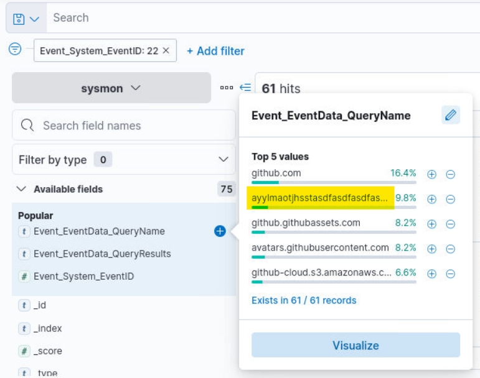Click the filter options funnel icon

tap(15, 50)
